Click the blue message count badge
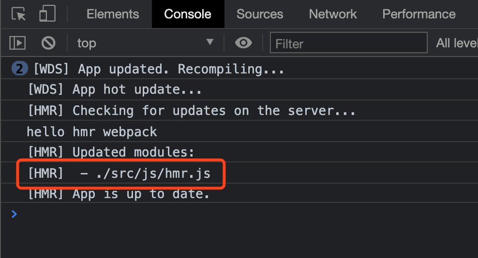Viewport: 478px width, 258px height. click(19, 69)
